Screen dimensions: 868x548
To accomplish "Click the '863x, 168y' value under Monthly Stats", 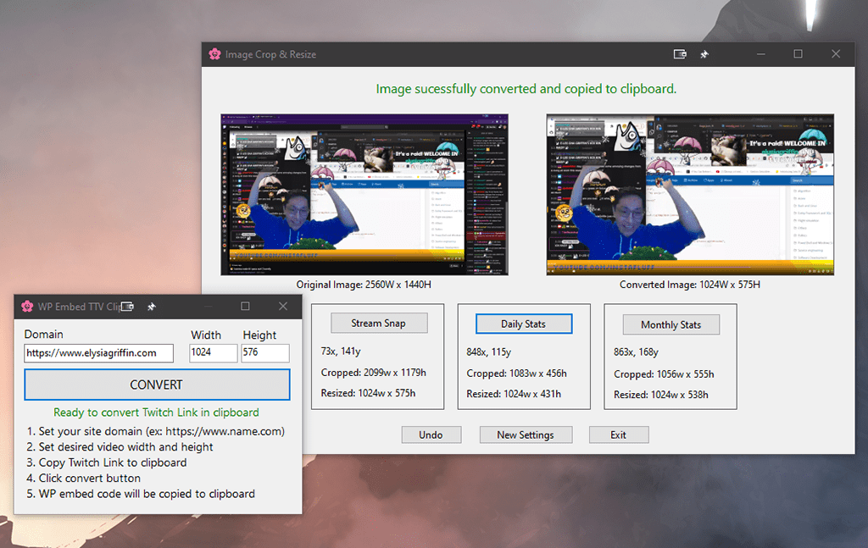I will pyautogui.click(x=636, y=352).
